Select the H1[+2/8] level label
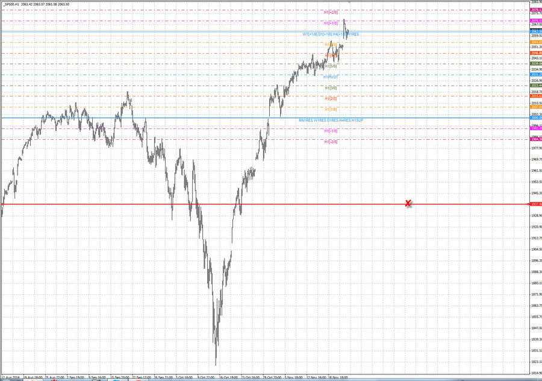The height and width of the screenshot is (381, 542). [x=331, y=12]
